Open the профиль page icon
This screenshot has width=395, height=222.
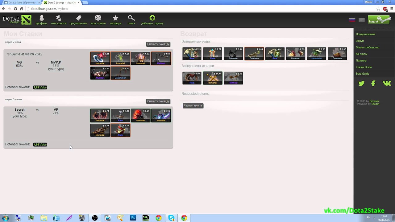point(41,18)
